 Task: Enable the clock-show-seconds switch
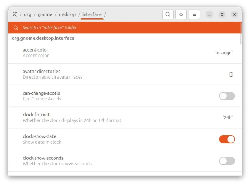coord(227,161)
